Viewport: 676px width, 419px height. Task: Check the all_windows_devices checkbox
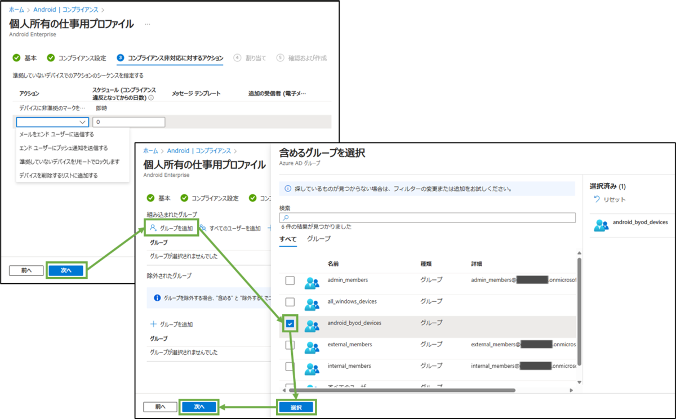coord(290,302)
